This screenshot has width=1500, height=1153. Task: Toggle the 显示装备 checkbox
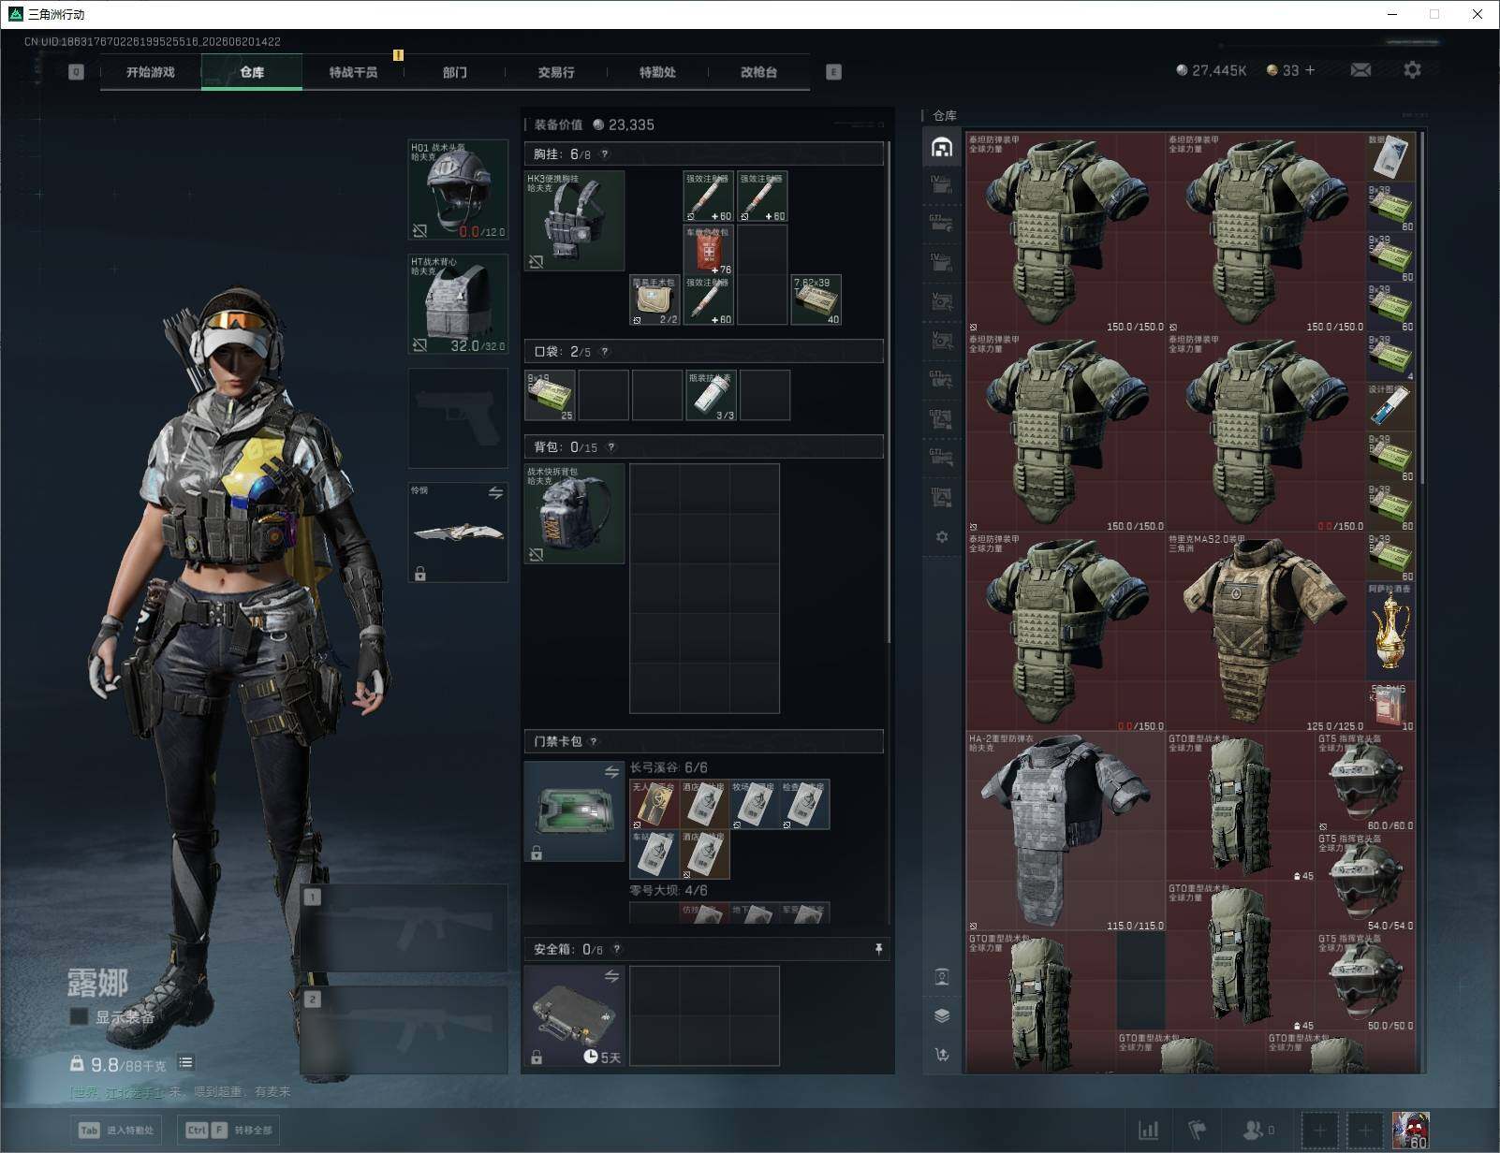(79, 1016)
